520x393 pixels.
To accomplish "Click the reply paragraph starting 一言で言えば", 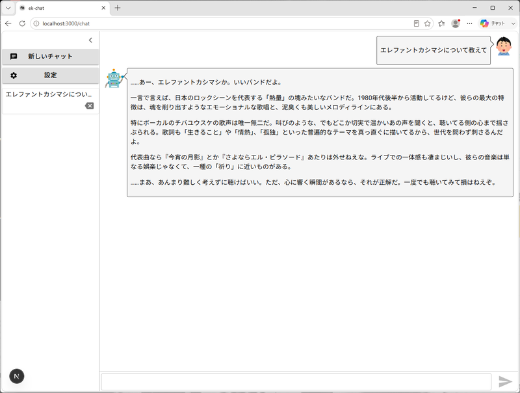I will tap(317, 103).
